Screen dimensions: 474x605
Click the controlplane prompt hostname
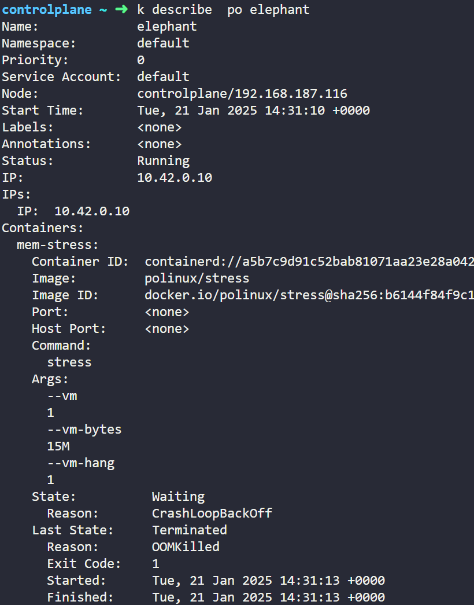coord(47,10)
